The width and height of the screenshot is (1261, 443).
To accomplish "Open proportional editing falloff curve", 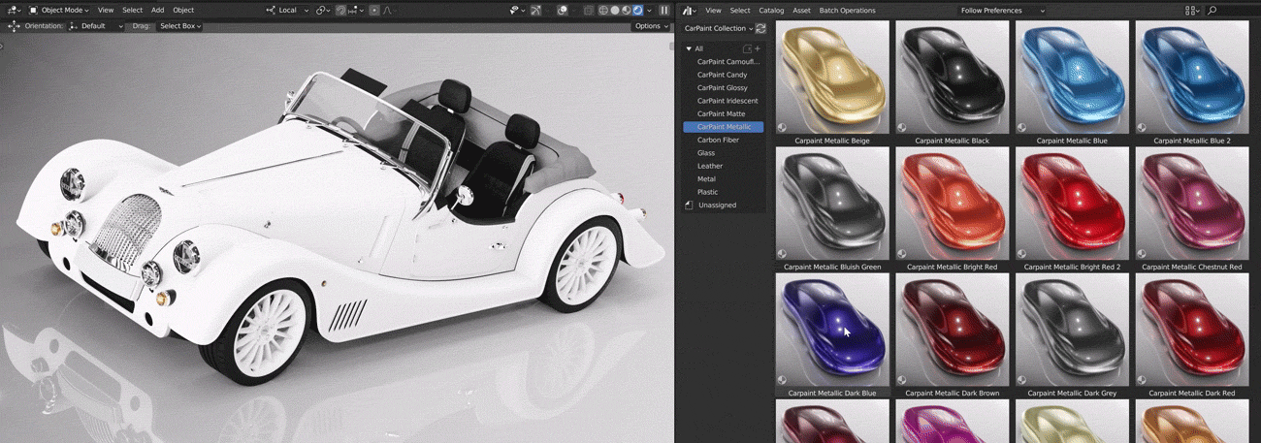I will [388, 10].
